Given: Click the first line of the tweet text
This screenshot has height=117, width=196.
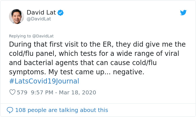Looking at the screenshot, I should [97, 44].
